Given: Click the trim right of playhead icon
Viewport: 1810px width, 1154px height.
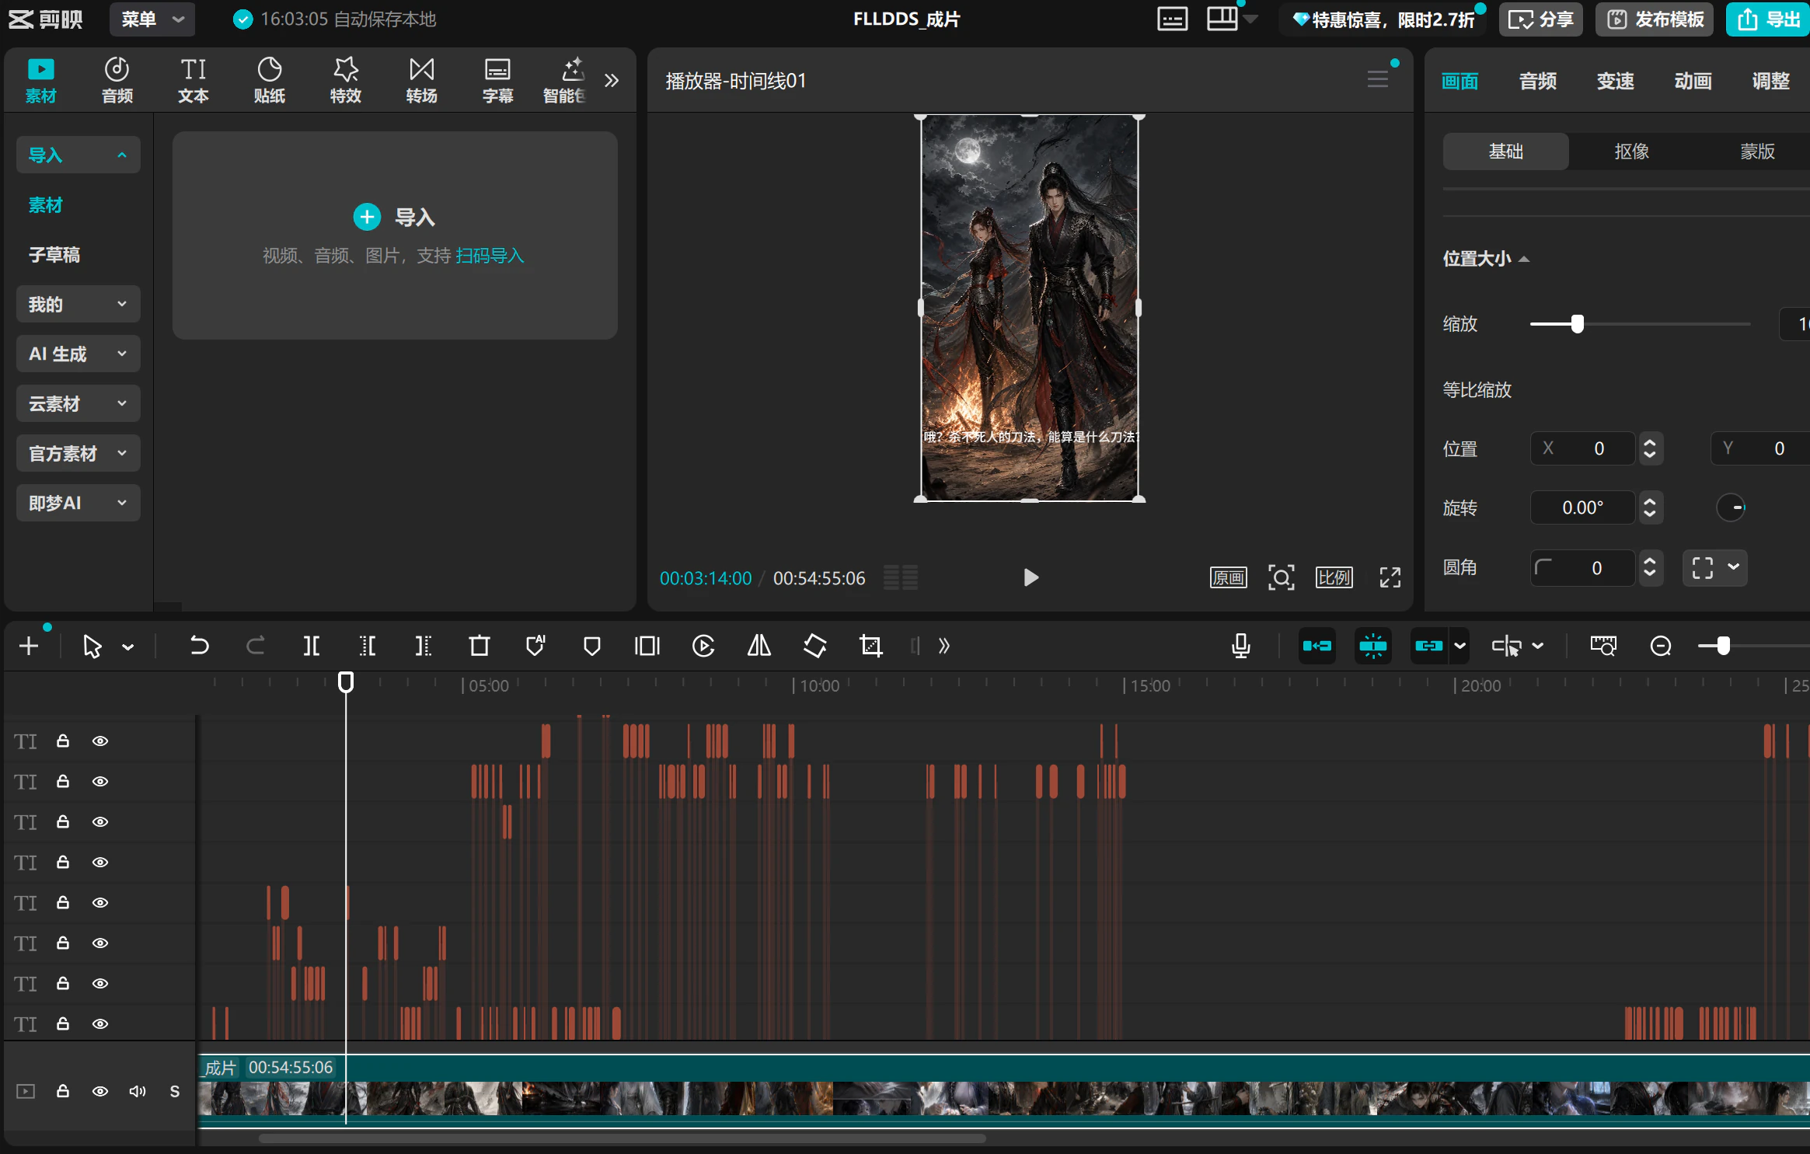Looking at the screenshot, I should click(x=424, y=646).
